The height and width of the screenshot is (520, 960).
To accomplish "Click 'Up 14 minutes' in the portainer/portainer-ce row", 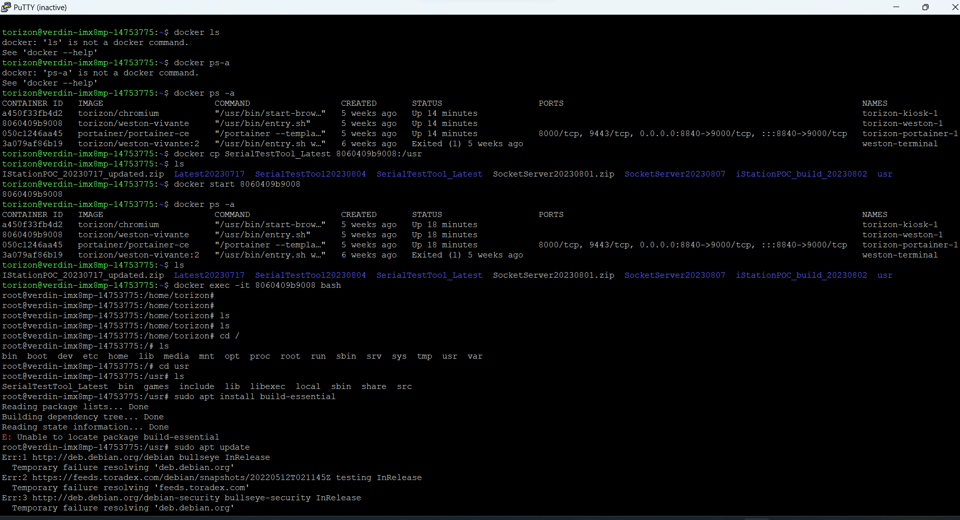I will (x=445, y=134).
